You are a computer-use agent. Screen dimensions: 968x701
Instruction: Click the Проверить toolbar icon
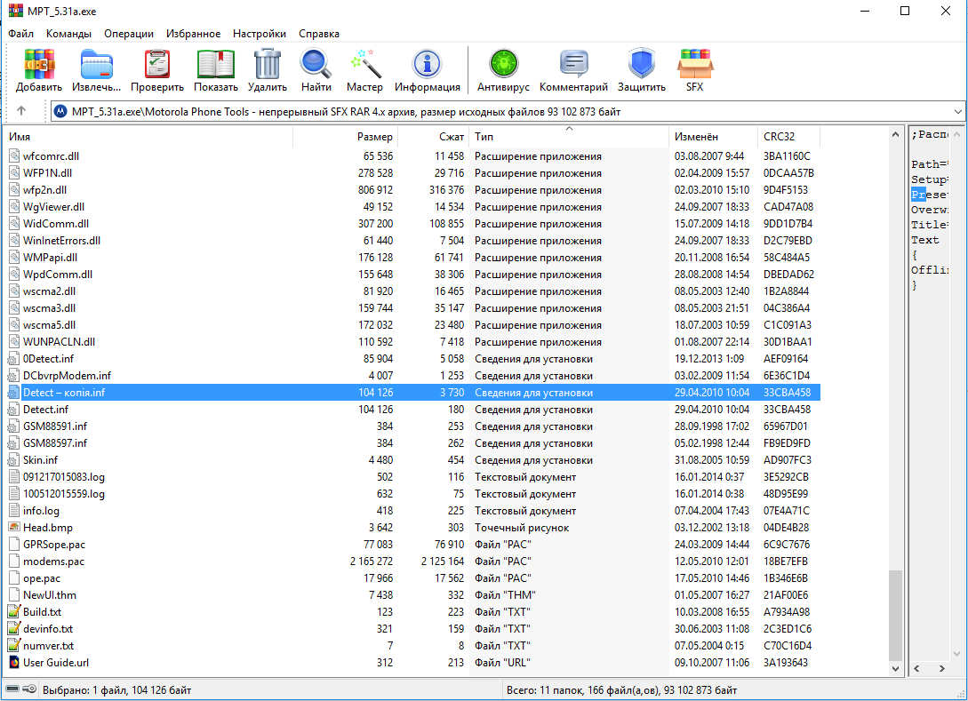pos(156,64)
